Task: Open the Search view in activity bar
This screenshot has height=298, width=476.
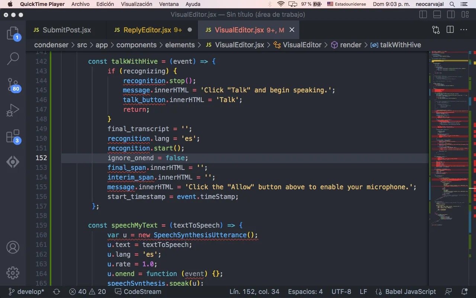Action: pos(13,58)
